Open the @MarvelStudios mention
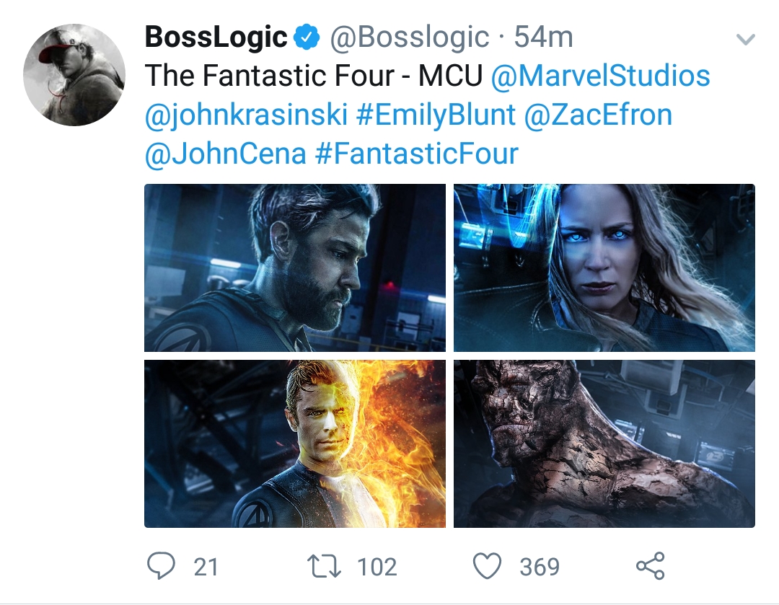 [x=600, y=76]
